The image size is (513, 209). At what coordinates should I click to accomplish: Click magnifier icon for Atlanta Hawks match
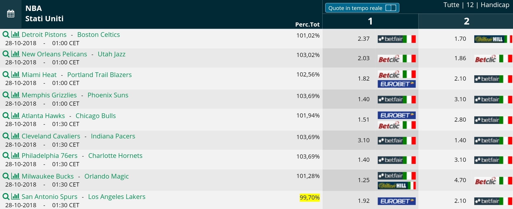(6, 116)
